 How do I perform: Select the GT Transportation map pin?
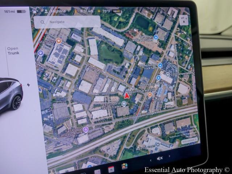[x=167, y=75]
